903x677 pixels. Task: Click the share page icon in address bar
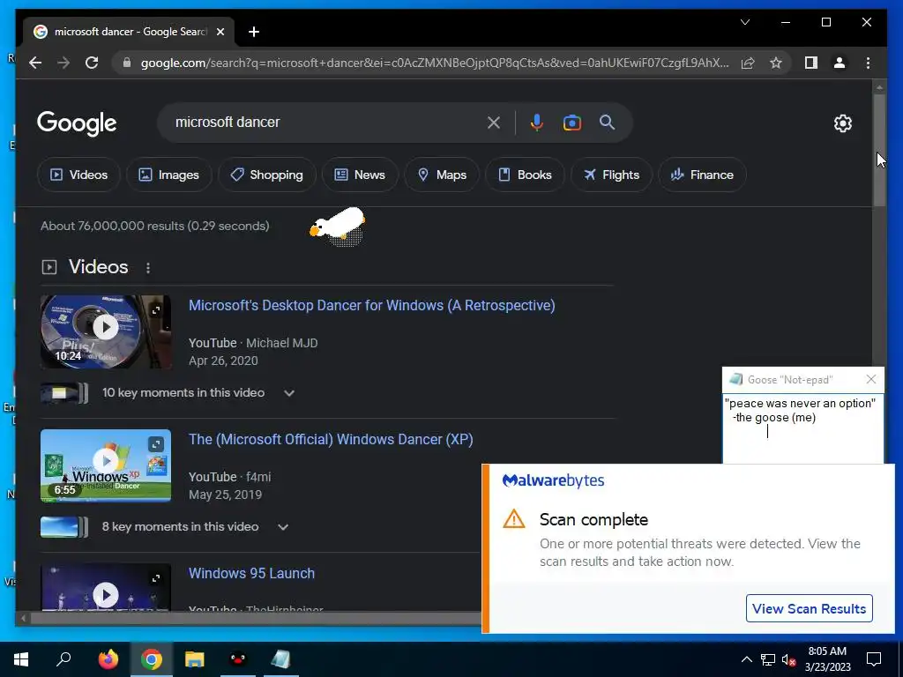(748, 63)
